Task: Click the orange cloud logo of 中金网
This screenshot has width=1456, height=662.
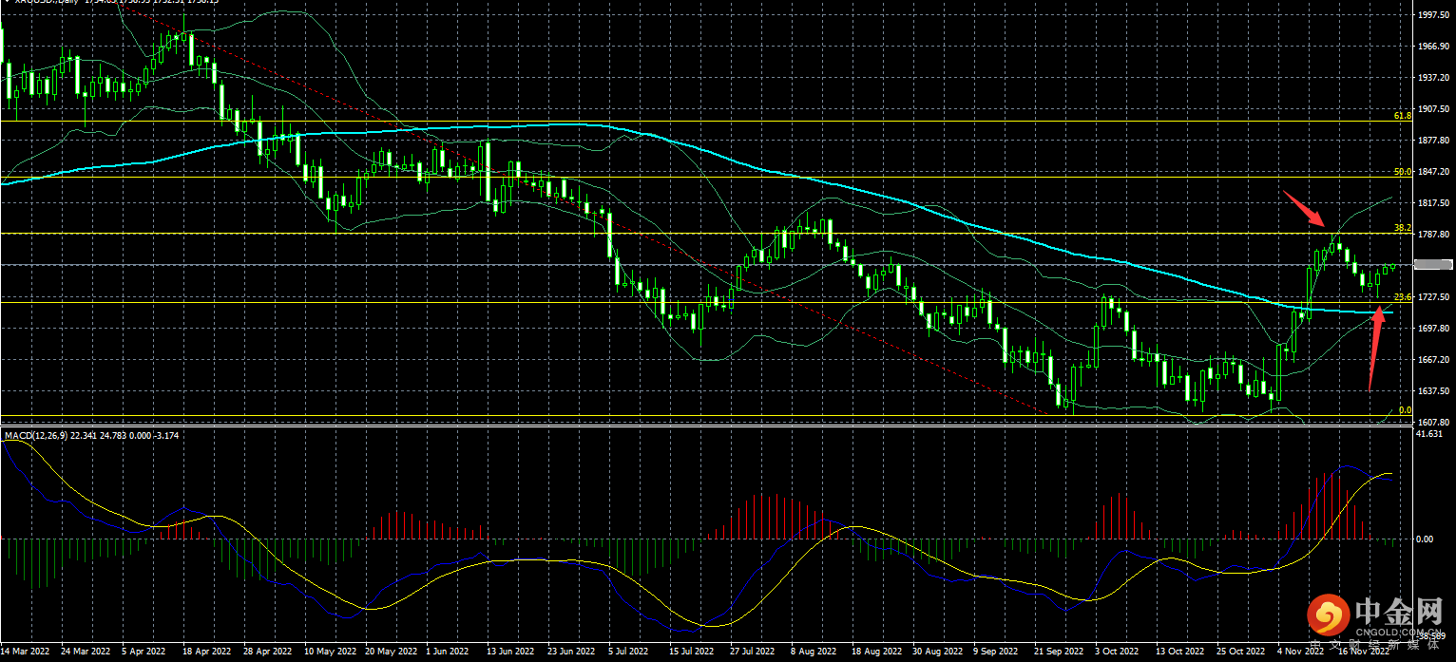Action: (1328, 616)
